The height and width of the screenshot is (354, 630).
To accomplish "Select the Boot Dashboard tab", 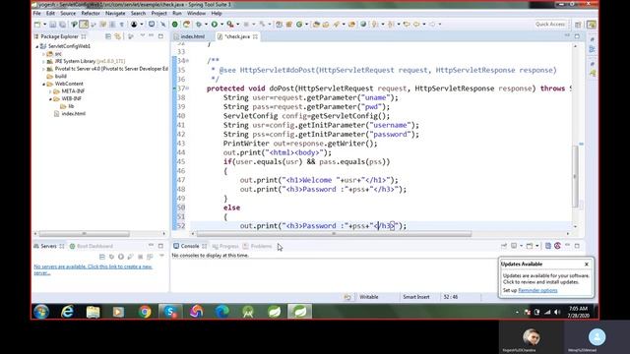I will point(92,246).
